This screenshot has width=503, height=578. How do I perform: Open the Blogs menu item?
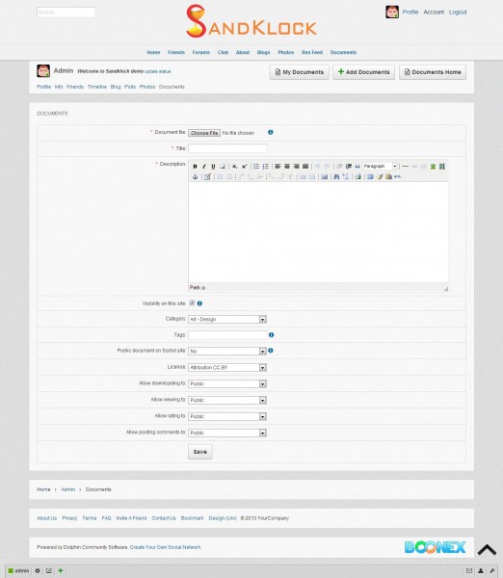263,52
